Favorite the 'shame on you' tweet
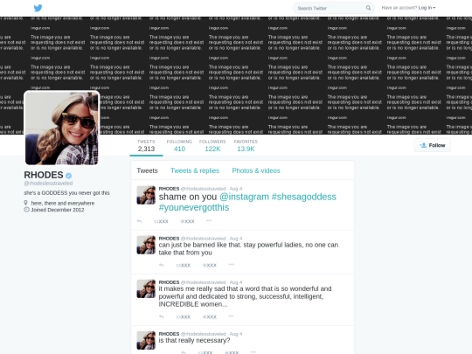The image size is (472, 354). [187, 221]
